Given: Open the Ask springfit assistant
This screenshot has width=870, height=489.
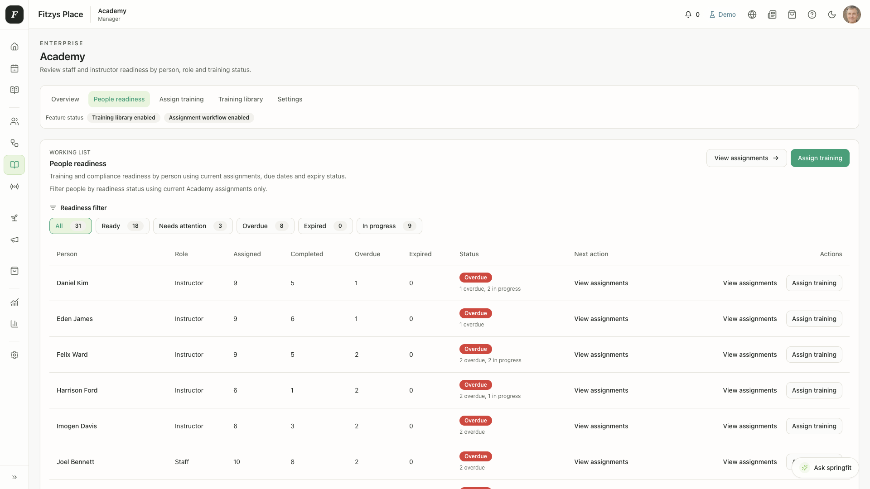Looking at the screenshot, I should 825,468.
